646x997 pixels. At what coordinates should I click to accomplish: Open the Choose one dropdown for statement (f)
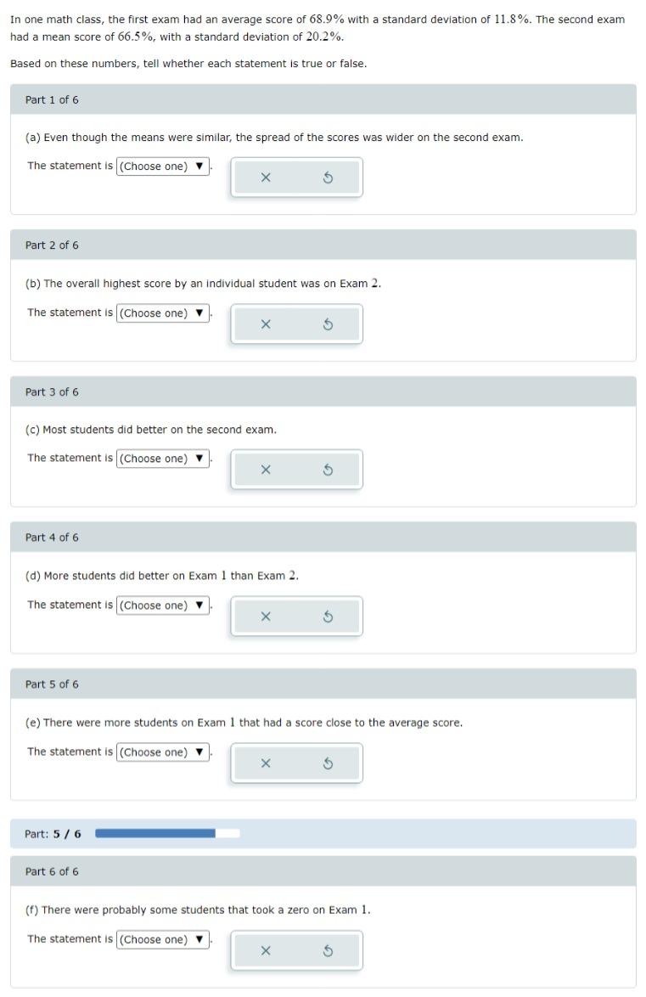tap(161, 939)
